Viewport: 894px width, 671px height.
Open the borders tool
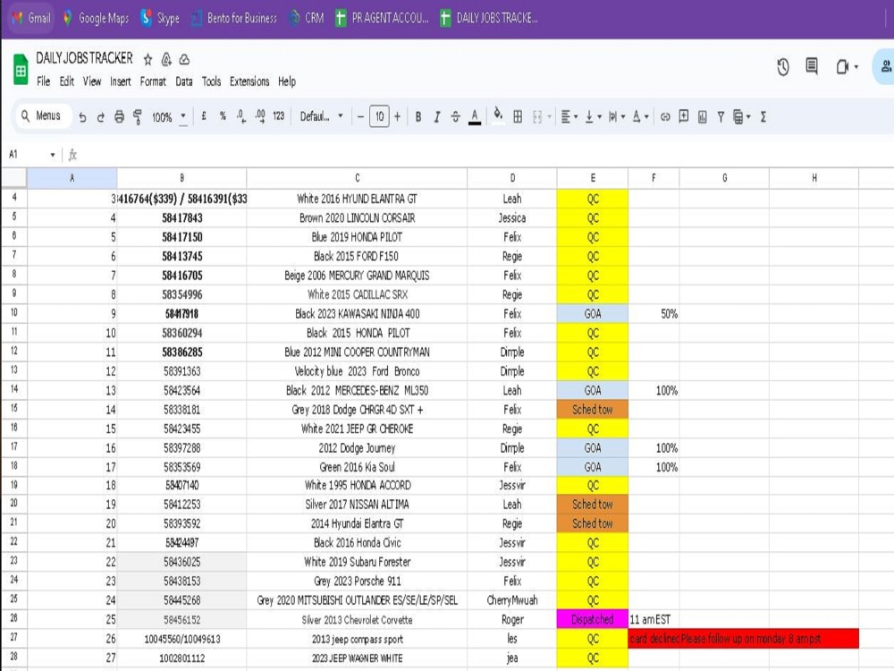(518, 117)
